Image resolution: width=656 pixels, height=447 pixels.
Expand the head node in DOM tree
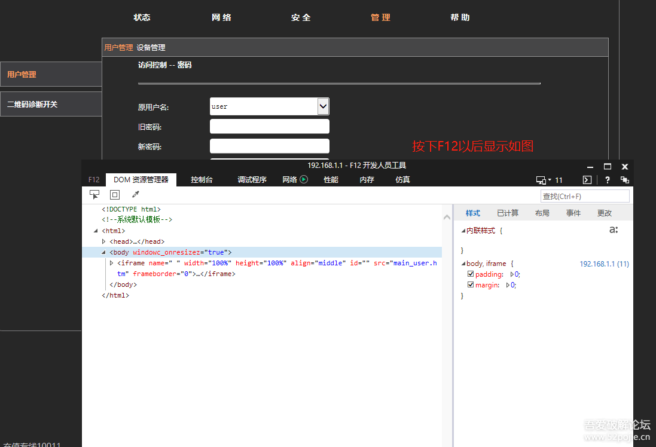(x=104, y=241)
